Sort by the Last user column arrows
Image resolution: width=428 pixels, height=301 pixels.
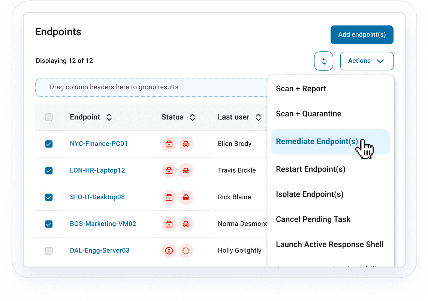tap(258, 117)
